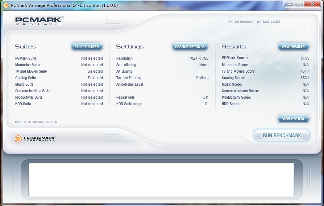Close the PCMark Vantage window
The width and height of the screenshot is (324, 206).
(313, 4)
